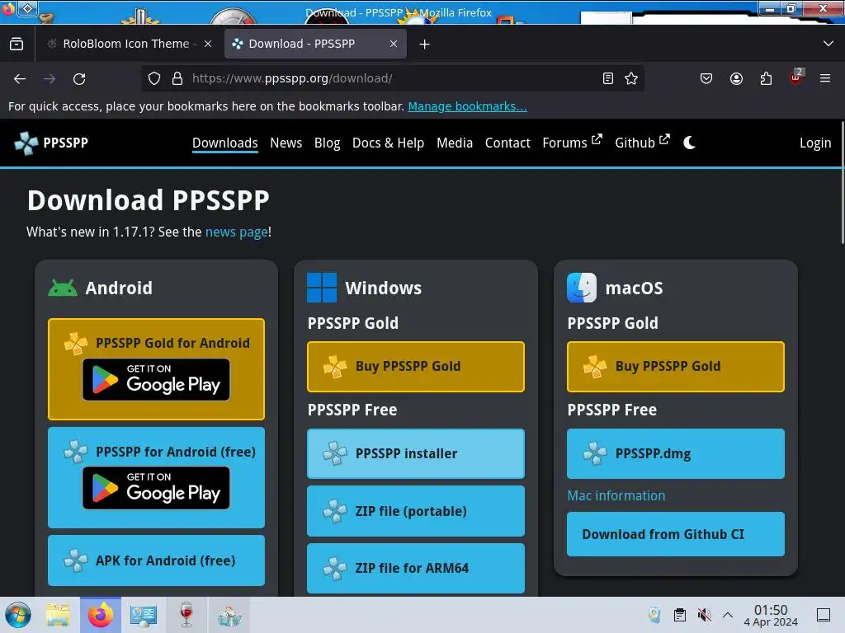This screenshot has height=633, width=845.
Task: Open the news page link
Action: click(x=237, y=232)
